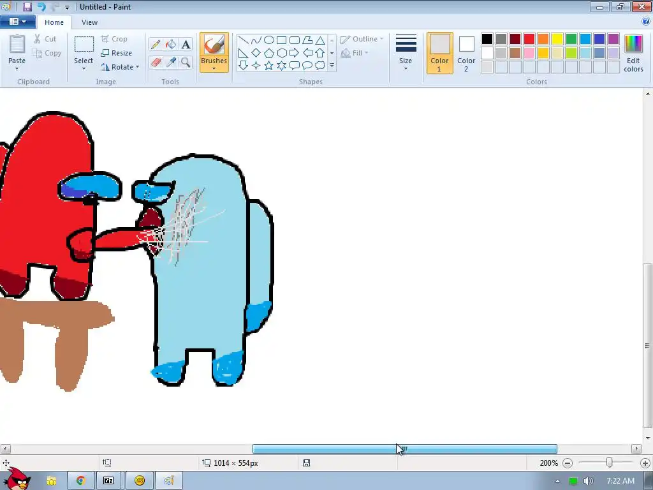Pick the yellow color swatch
Screen dimensions: 653x490
coord(557,39)
